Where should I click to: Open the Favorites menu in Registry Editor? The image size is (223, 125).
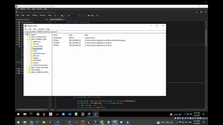coord(41,29)
